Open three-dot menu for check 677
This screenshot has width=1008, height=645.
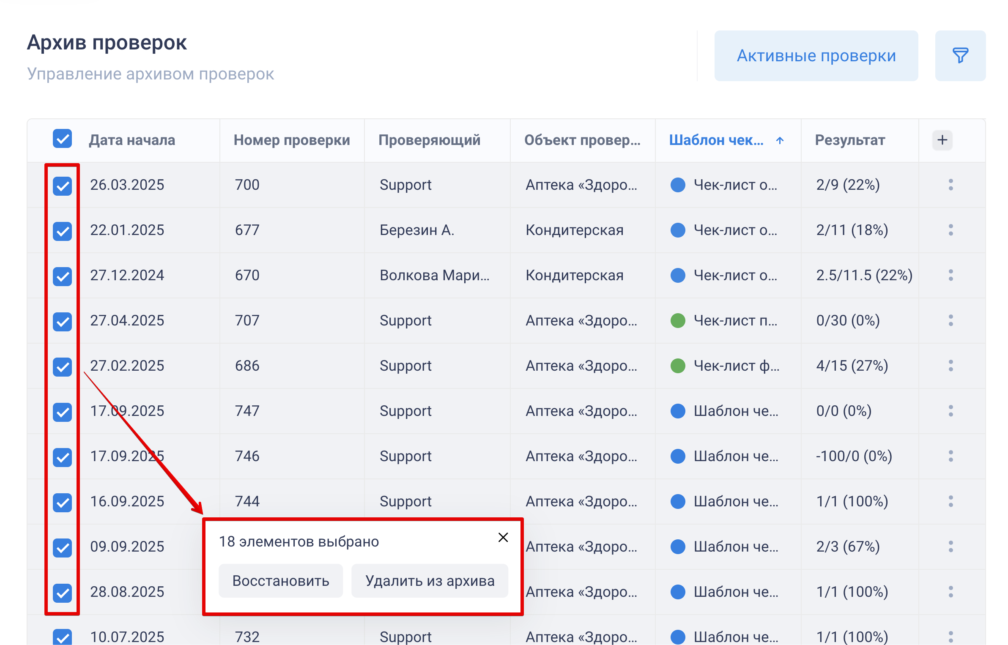(x=950, y=230)
